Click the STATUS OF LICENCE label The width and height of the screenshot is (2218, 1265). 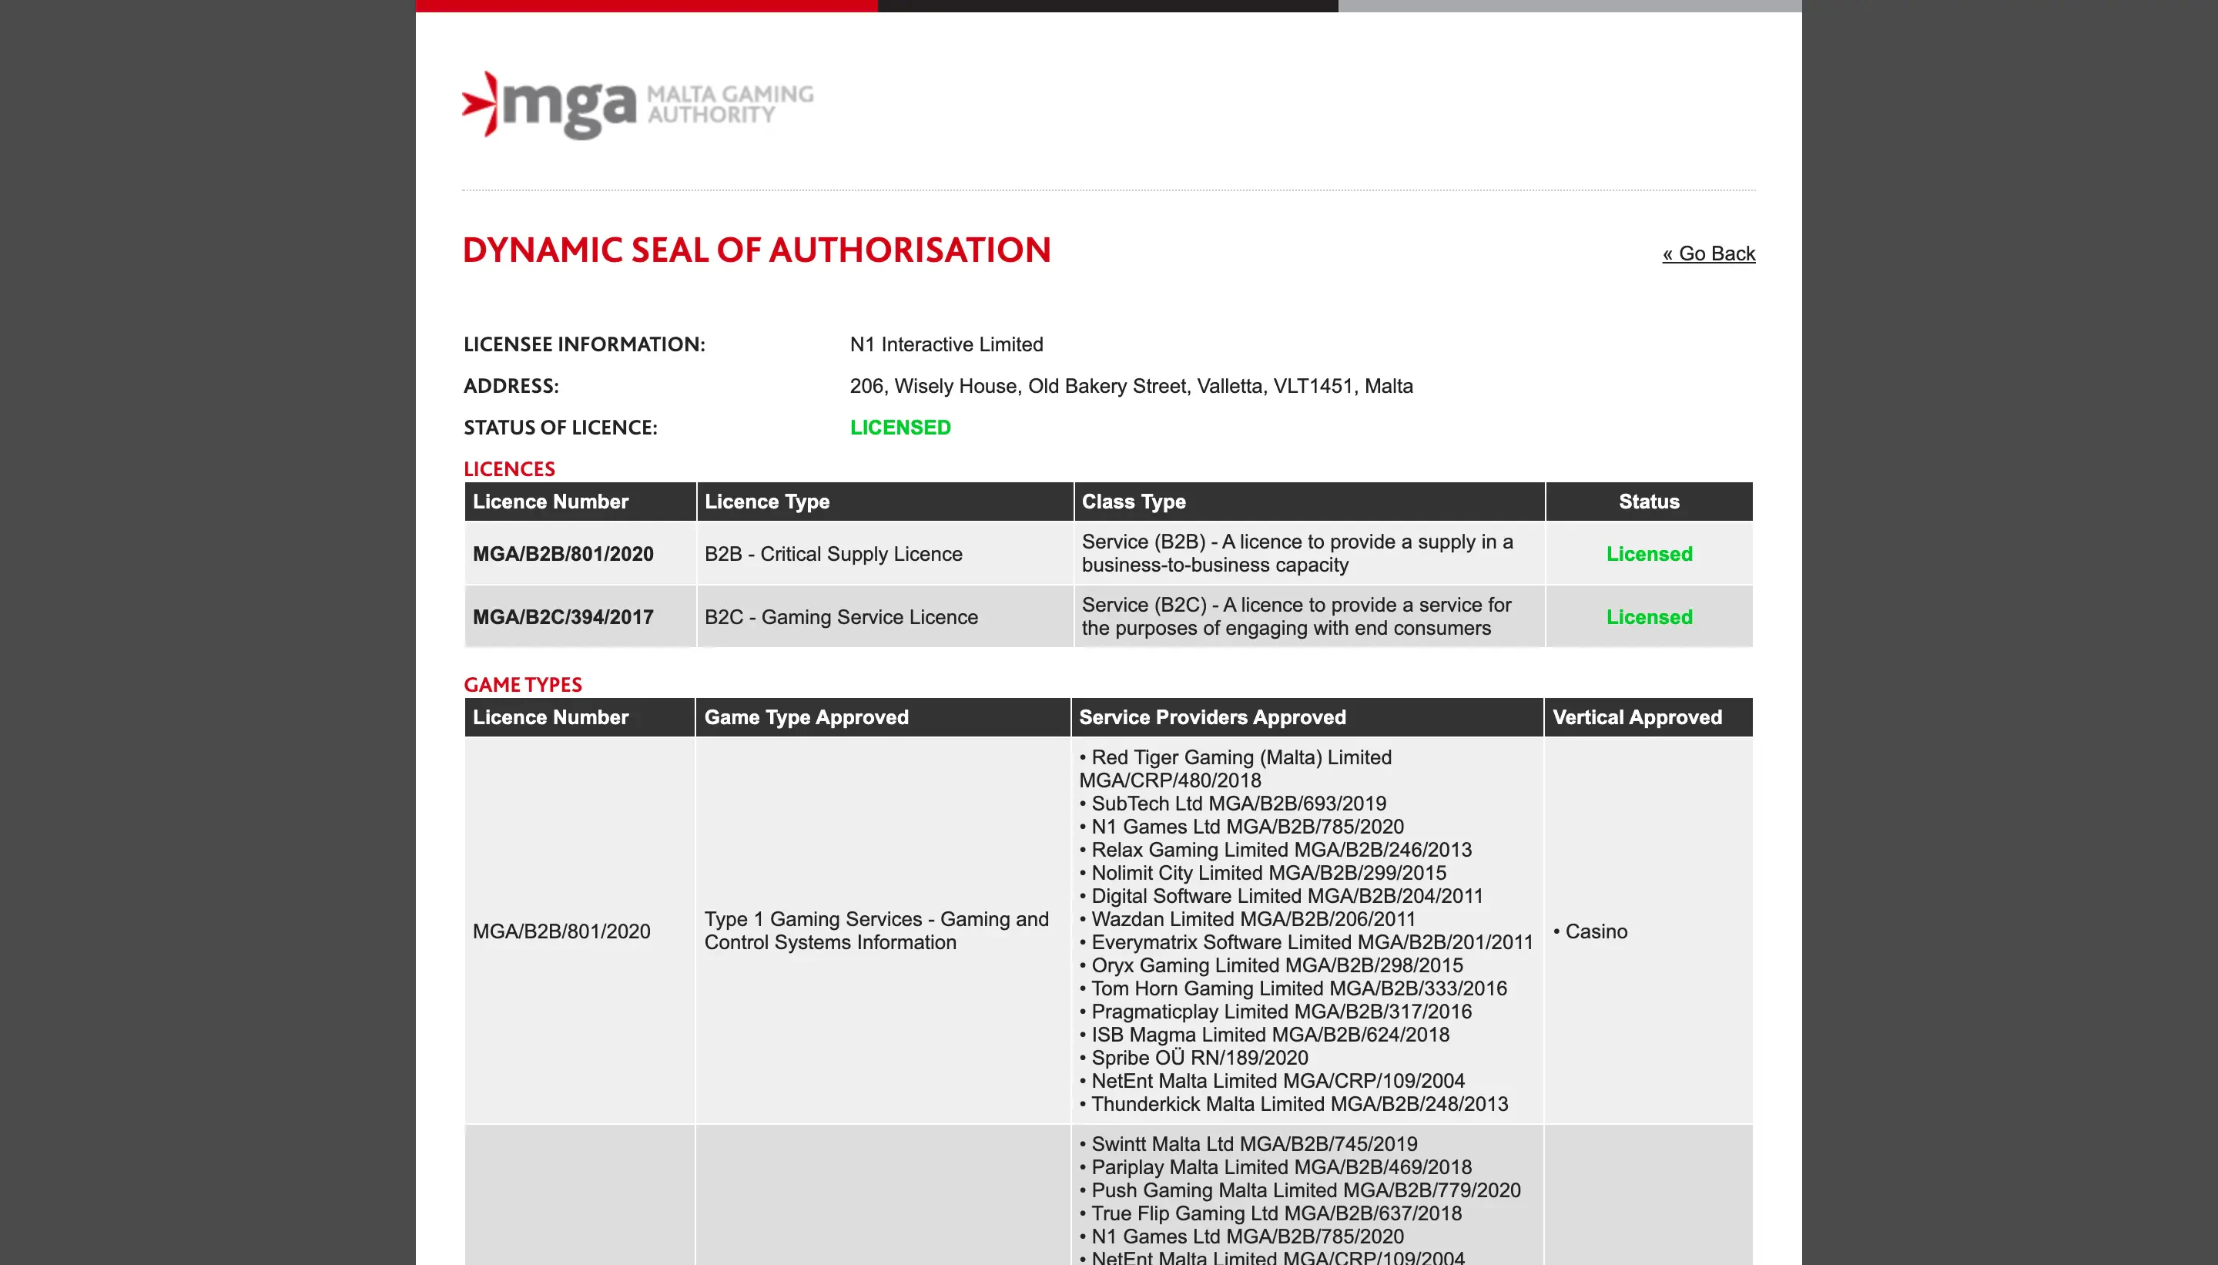point(560,428)
